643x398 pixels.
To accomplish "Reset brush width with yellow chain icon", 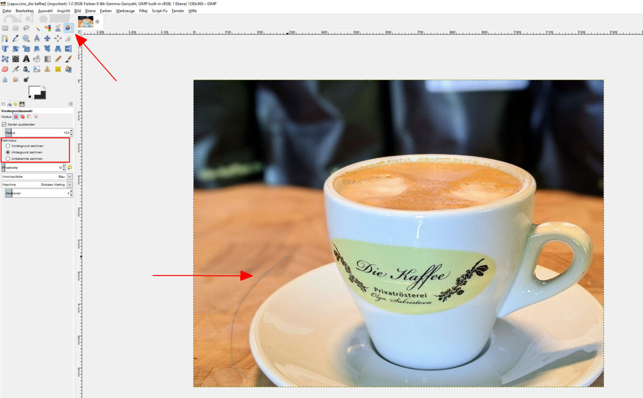I will tap(70, 167).
